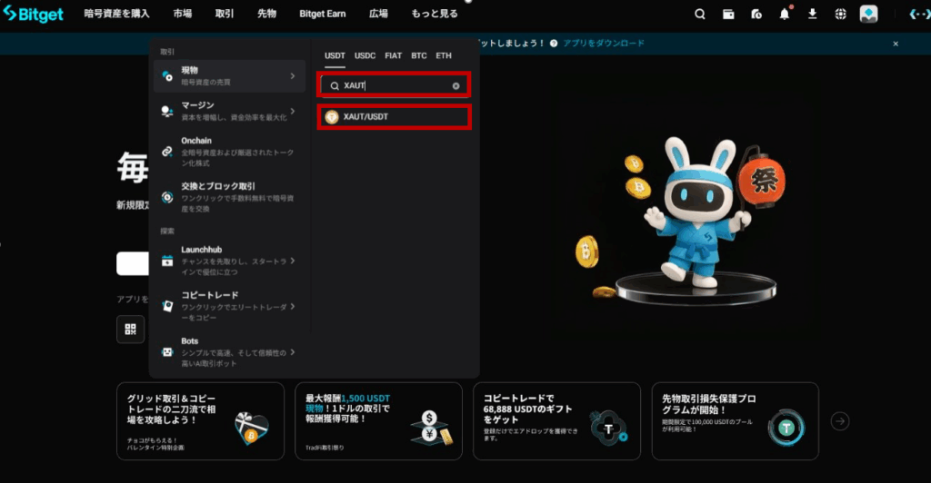Expand the 現物 spot trading submenu
This screenshot has width=931, height=483.
click(292, 76)
